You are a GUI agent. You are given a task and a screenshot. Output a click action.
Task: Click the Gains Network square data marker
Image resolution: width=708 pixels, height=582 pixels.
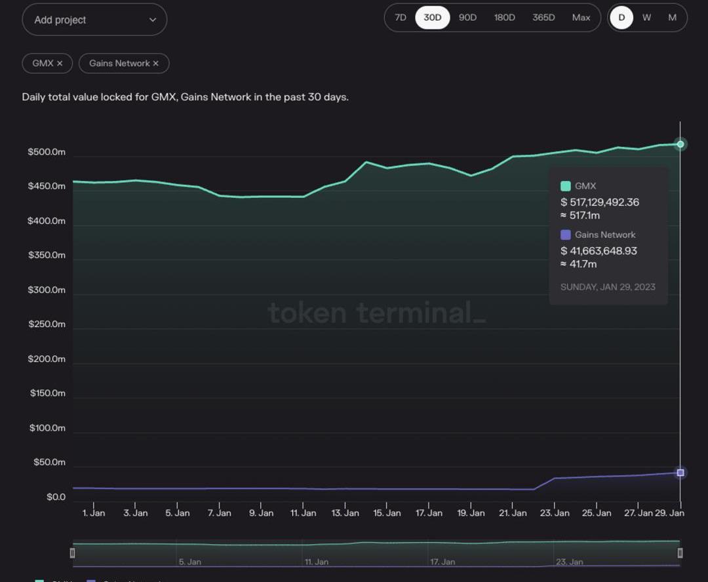click(x=680, y=473)
